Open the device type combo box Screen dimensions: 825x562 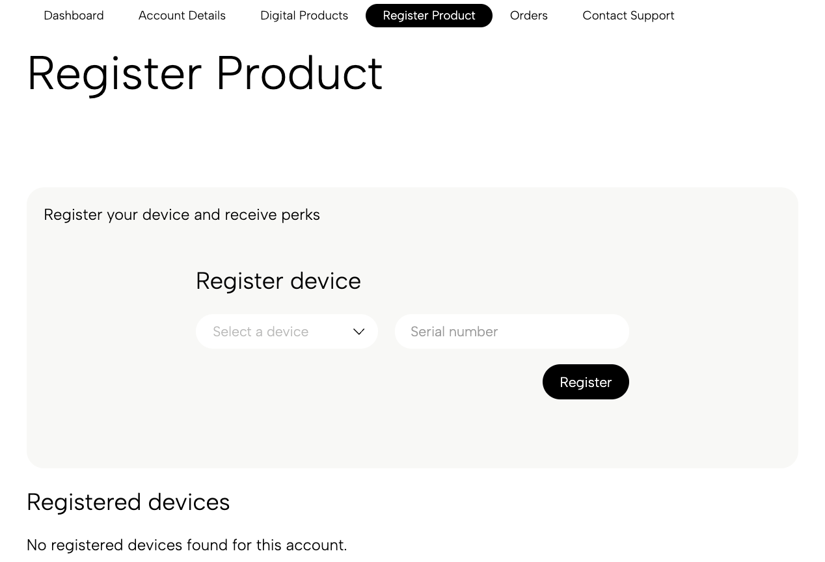[286, 332]
